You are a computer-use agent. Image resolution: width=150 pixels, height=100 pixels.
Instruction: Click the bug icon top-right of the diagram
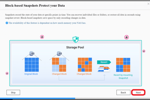[x=126, y=37]
